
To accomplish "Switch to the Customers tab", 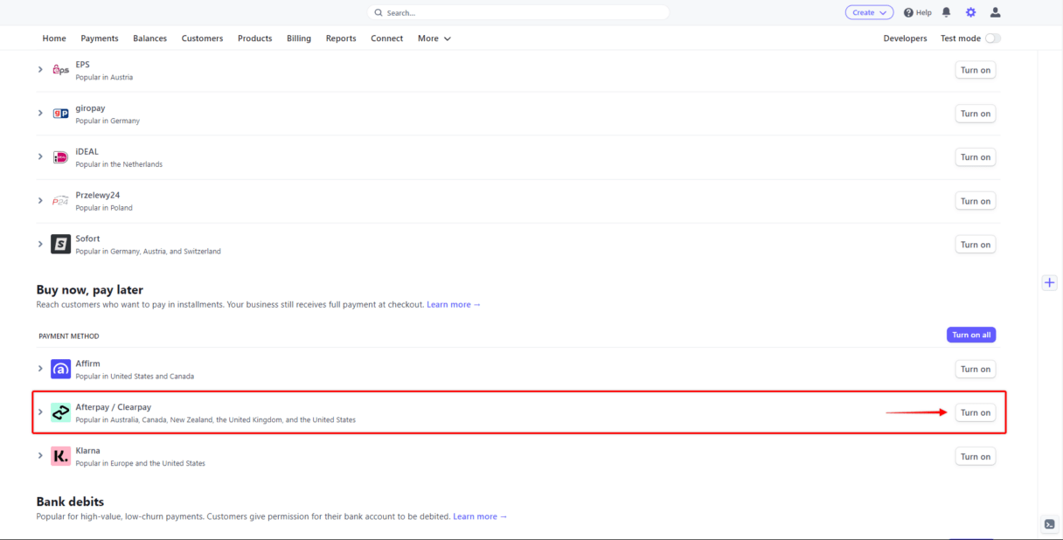I will 202,38.
